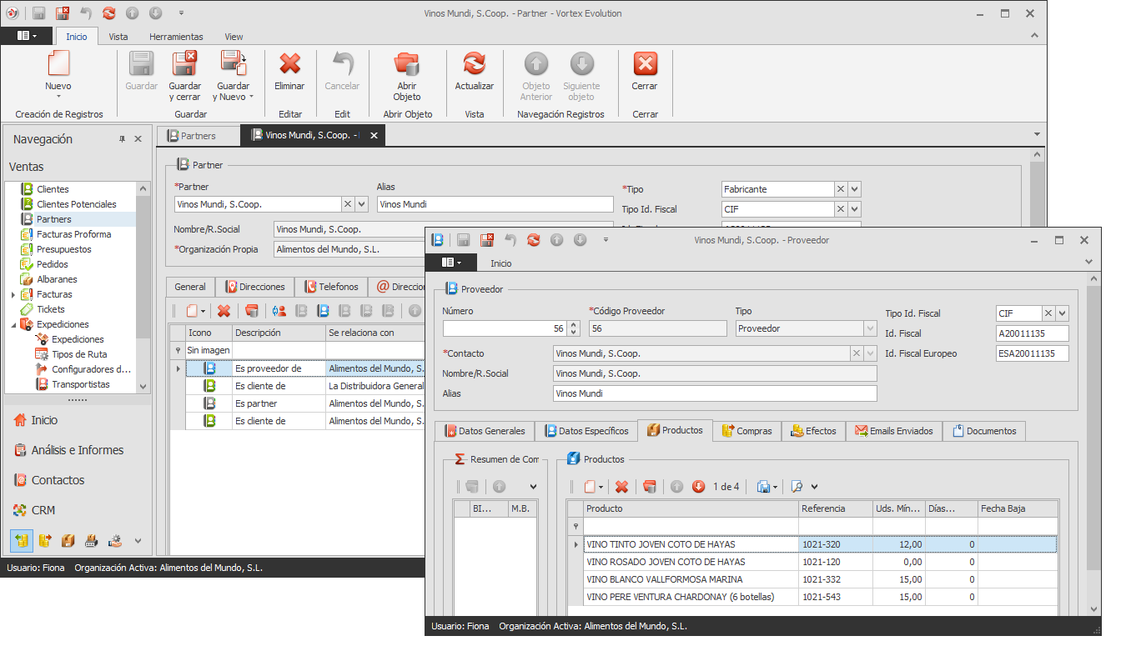Pin the Navegación panel
The width and height of the screenshot is (1131, 661).
coord(122,139)
